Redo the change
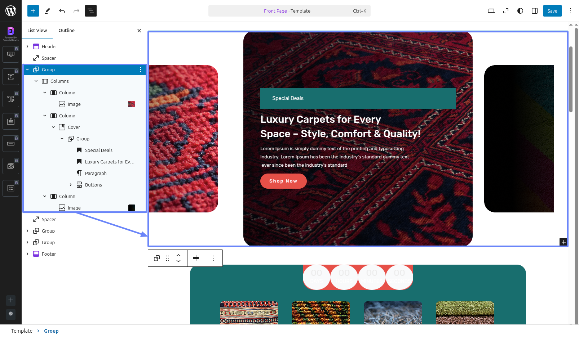 [x=76, y=11]
